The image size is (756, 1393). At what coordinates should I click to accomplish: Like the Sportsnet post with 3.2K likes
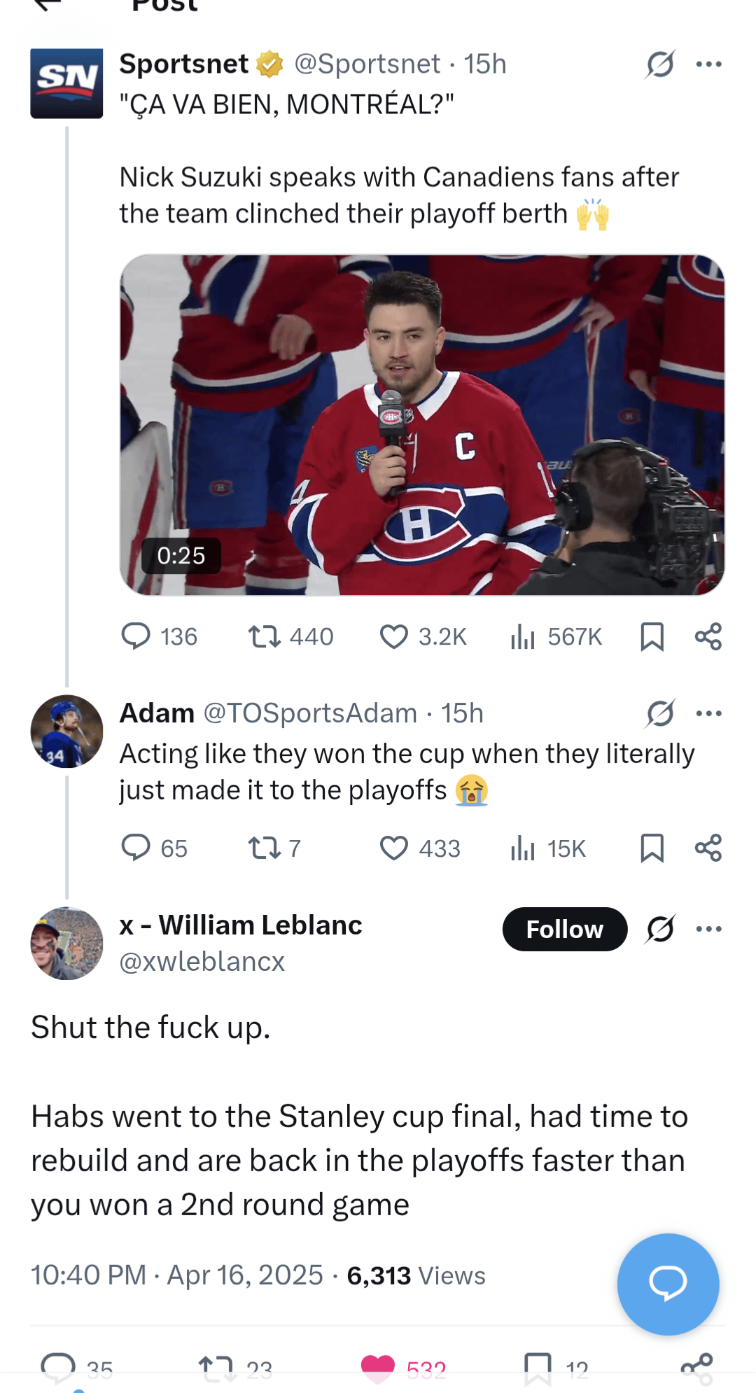394,636
